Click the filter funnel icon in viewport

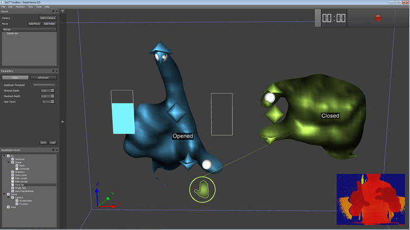pos(63,11)
